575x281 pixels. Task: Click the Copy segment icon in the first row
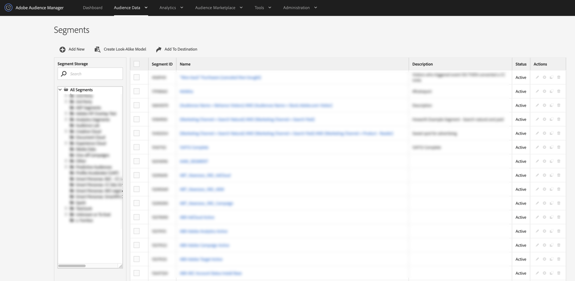point(552,77)
